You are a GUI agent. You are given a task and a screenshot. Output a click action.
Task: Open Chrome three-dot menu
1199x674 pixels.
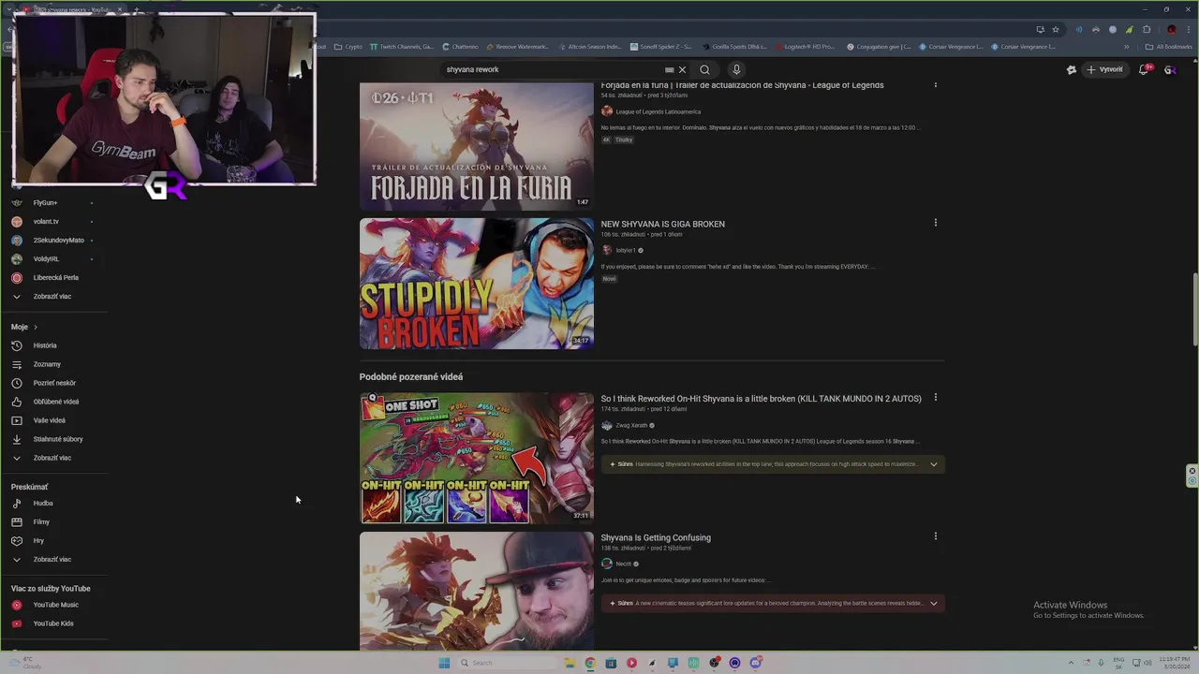click(x=1187, y=29)
